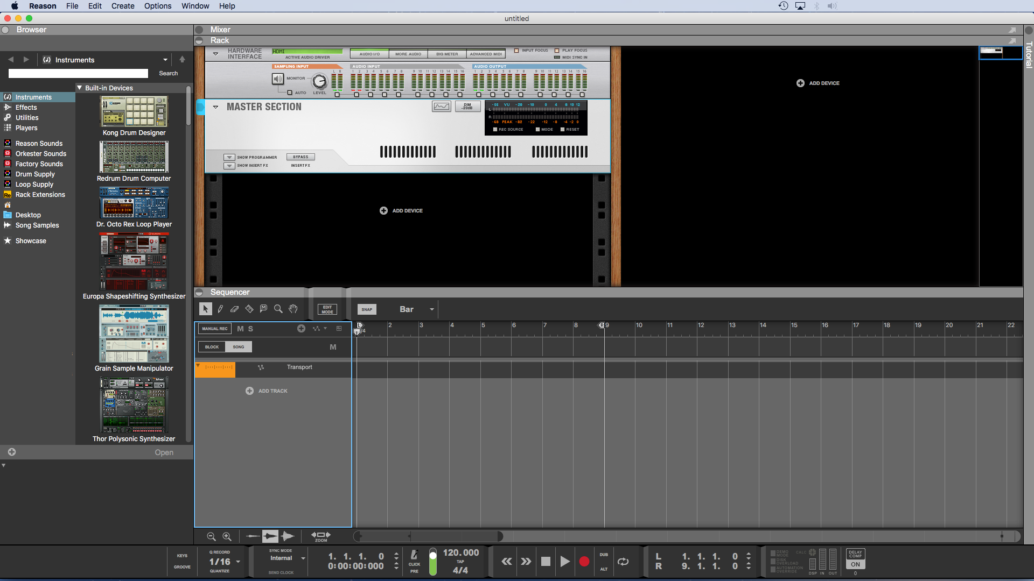Adjust the green click level slider

coord(432,562)
